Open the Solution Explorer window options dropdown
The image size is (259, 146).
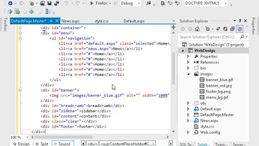pyautogui.click(x=235, y=21)
